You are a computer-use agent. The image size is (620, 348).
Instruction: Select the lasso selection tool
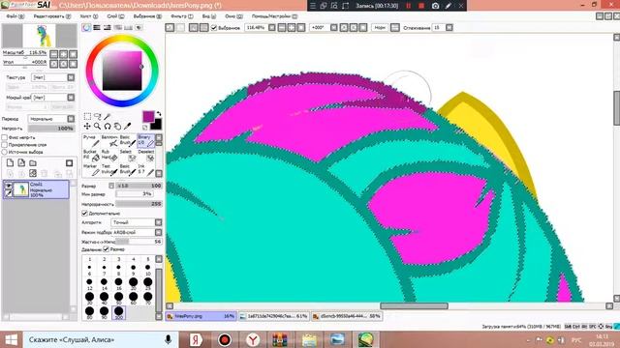click(97, 116)
